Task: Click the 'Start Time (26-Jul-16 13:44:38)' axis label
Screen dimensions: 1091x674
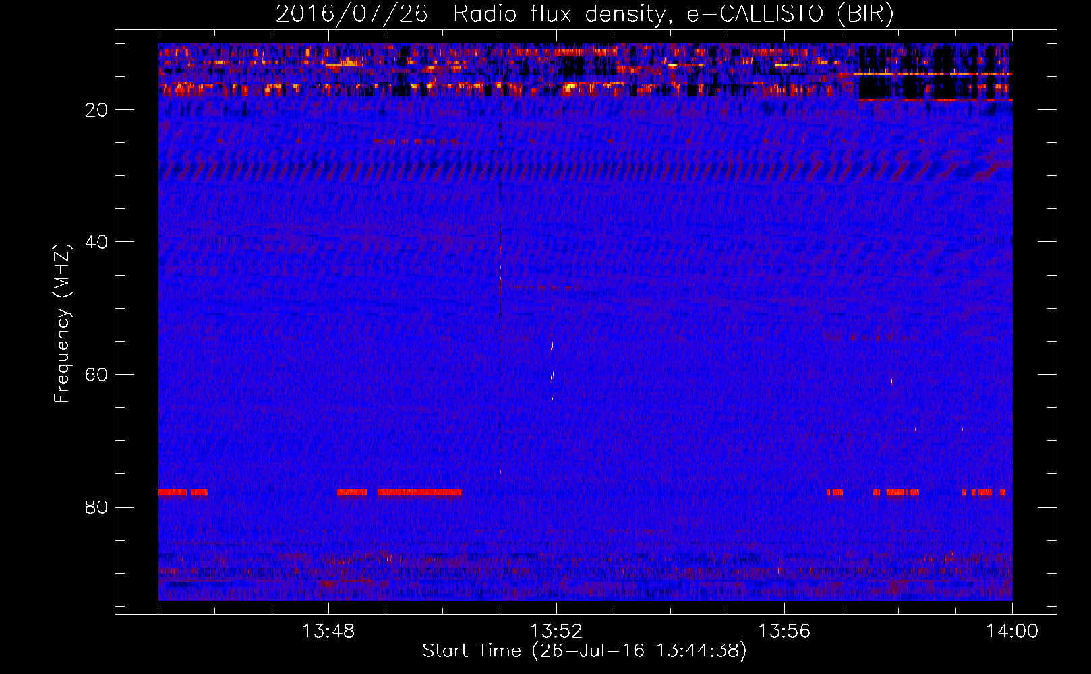Action: click(x=585, y=651)
